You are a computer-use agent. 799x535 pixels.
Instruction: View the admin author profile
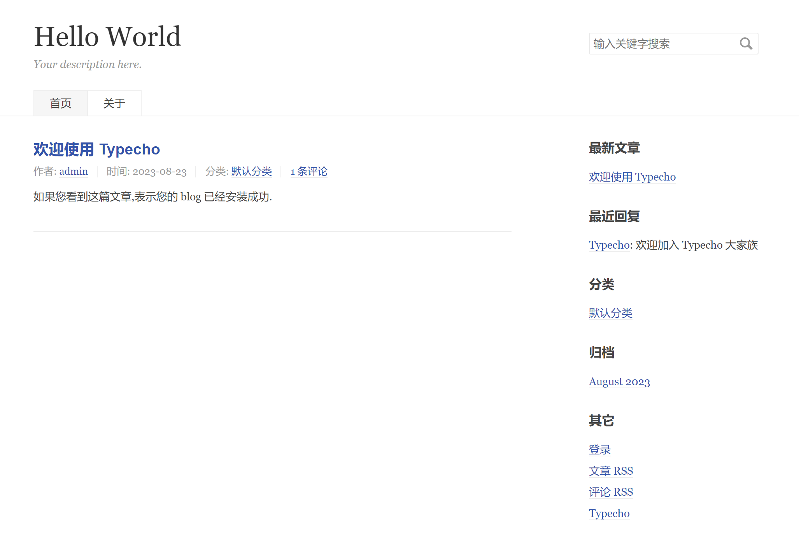coord(74,171)
